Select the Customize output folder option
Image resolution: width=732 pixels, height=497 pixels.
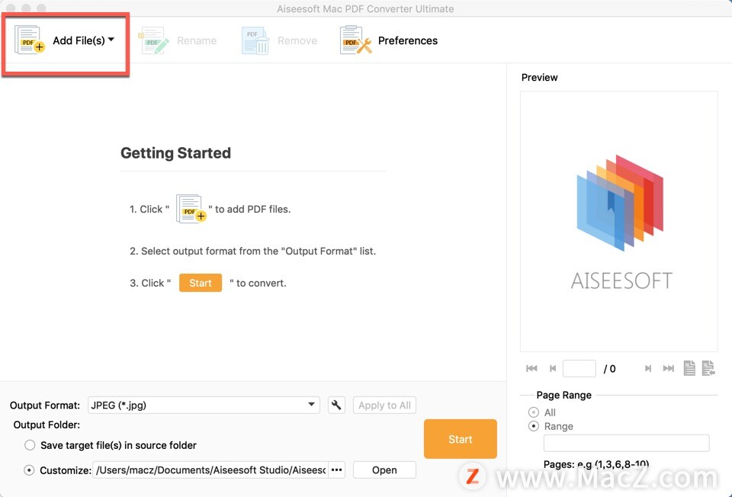(29, 470)
